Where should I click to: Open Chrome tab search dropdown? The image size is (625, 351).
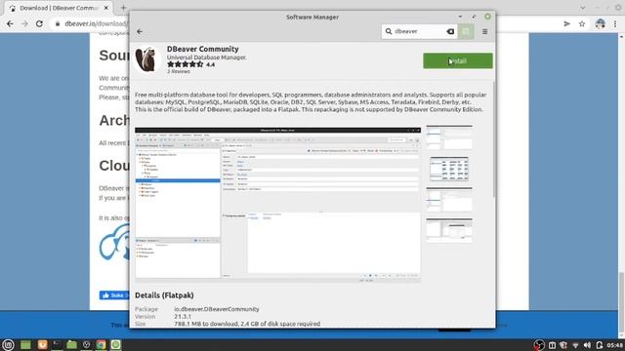[x=583, y=8]
